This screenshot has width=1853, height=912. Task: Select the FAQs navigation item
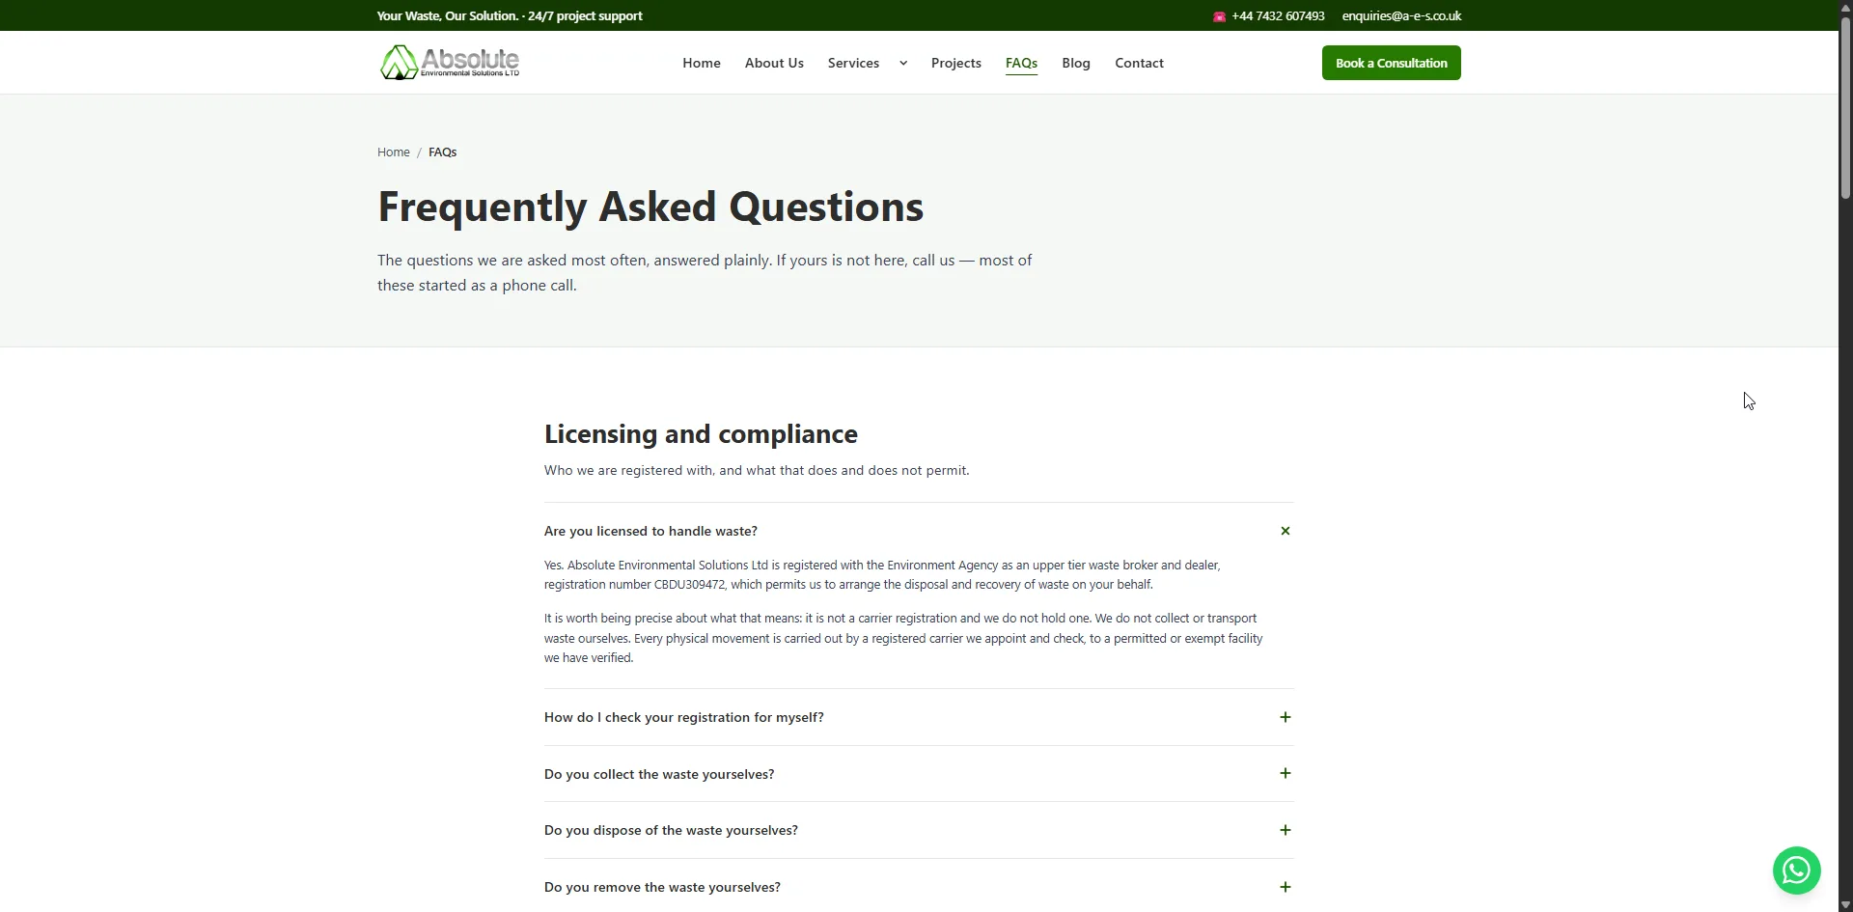coord(1021,63)
